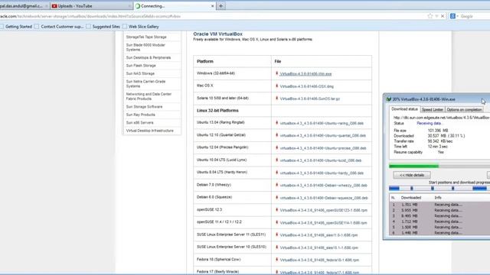The width and height of the screenshot is (490, 275).
Task: Open Sun Desktops & Peripherals sidebar item
Action: coord(149,58)
